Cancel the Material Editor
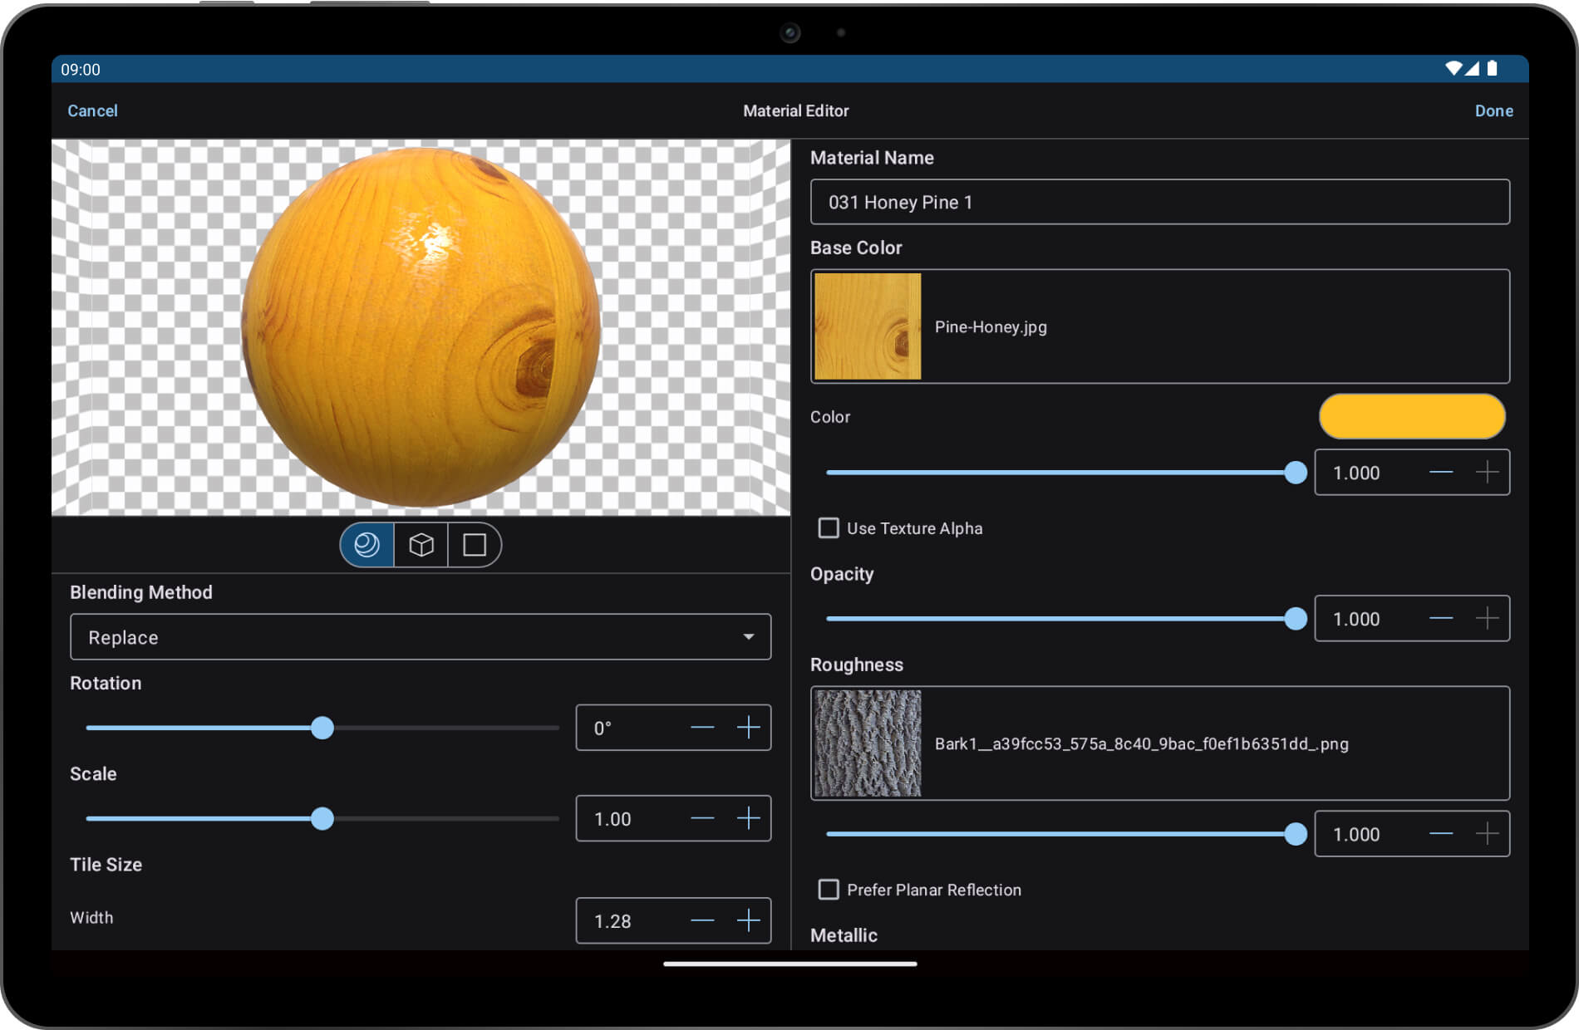The image size is (1579, 1030). click(x=92, y=110)
